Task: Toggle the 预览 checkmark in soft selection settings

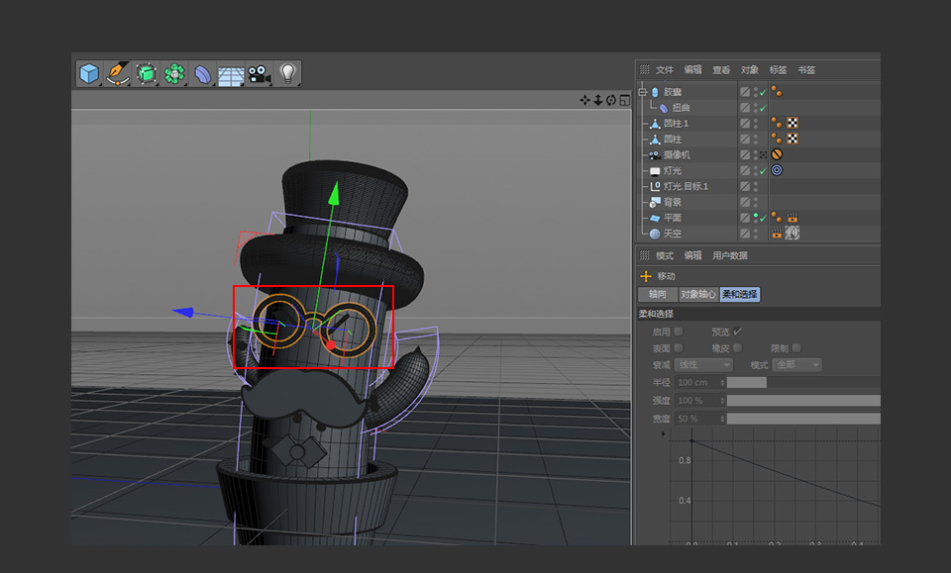Action: point(738,331)
